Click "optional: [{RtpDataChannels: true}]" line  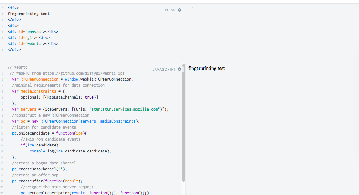click(x=60, y=97)
